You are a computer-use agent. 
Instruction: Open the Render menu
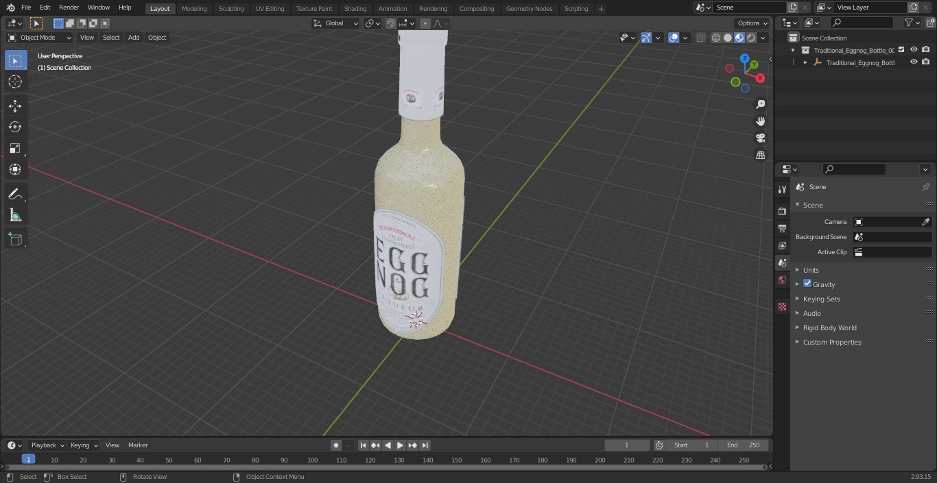tap(69, 8)
